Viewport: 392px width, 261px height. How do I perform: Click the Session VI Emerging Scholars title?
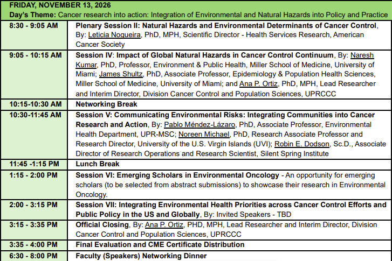(177, 175)
